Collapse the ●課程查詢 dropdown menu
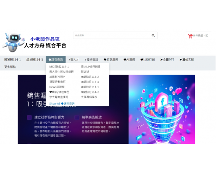Viewport: 216px width, 173px height. pos(56,60)
